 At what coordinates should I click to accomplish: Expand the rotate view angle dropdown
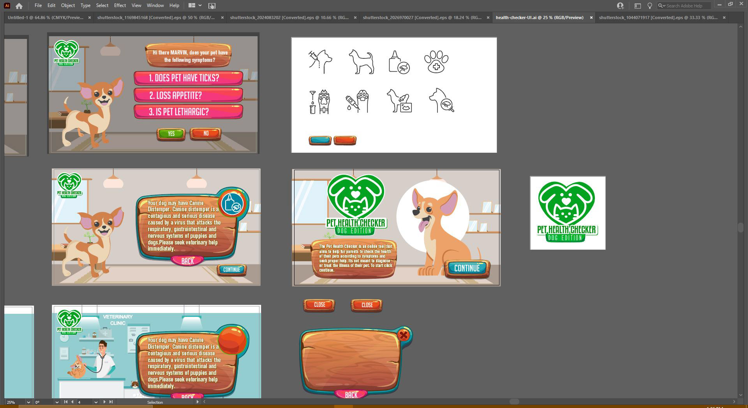tap(57, 402)
